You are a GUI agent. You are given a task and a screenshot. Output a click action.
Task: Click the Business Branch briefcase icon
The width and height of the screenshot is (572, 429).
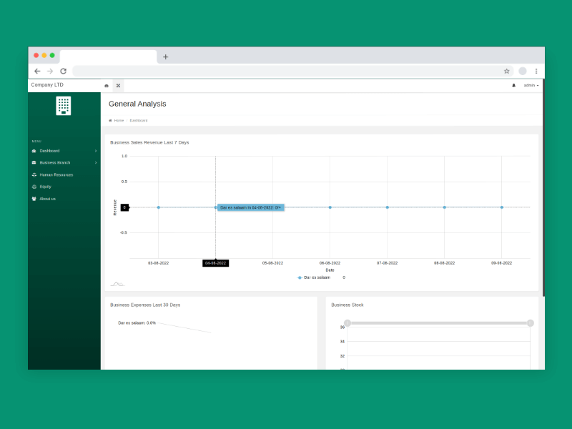(34, 163)
